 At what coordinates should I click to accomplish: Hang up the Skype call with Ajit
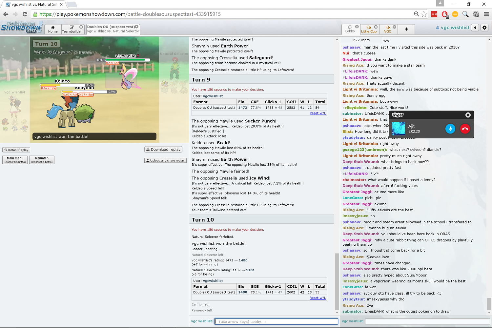[x=465, y=129]
